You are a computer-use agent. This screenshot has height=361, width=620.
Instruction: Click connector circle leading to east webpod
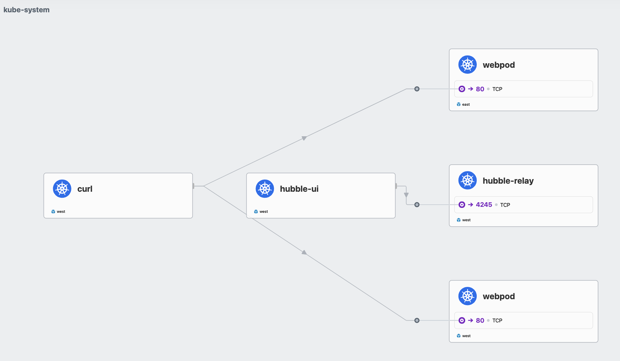pos(417,89)
